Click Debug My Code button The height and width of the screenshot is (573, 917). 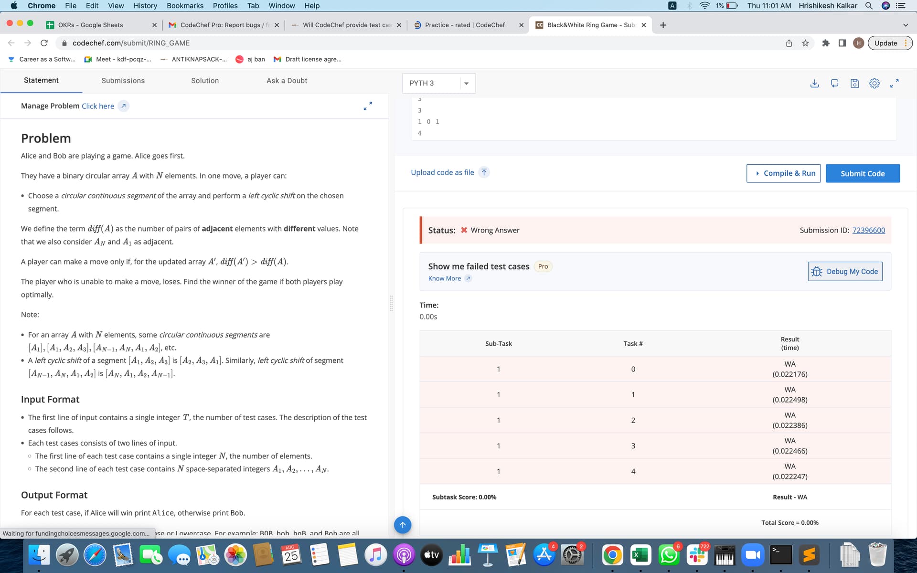point(845,271)
